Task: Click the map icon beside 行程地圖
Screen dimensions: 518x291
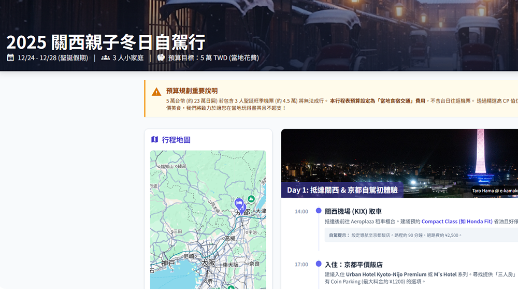Action: point(154,139)
